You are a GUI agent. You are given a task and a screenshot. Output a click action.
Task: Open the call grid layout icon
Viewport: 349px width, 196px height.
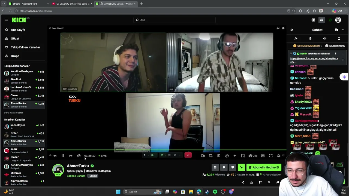(x=169, y=155)
